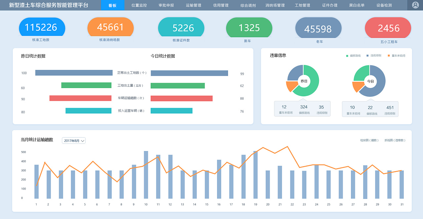Open the user avatar account icon
This screenshot has height=219, width=423.
[x=415, y=5]
